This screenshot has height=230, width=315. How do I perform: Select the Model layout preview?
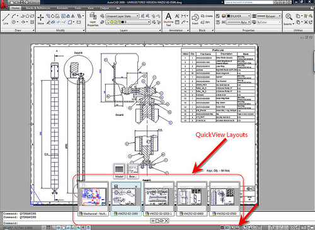click(119, 171)
